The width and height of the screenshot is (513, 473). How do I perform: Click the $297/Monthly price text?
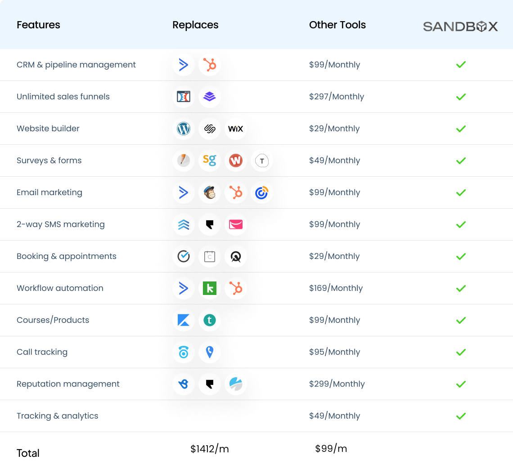(x=337, y=97)
